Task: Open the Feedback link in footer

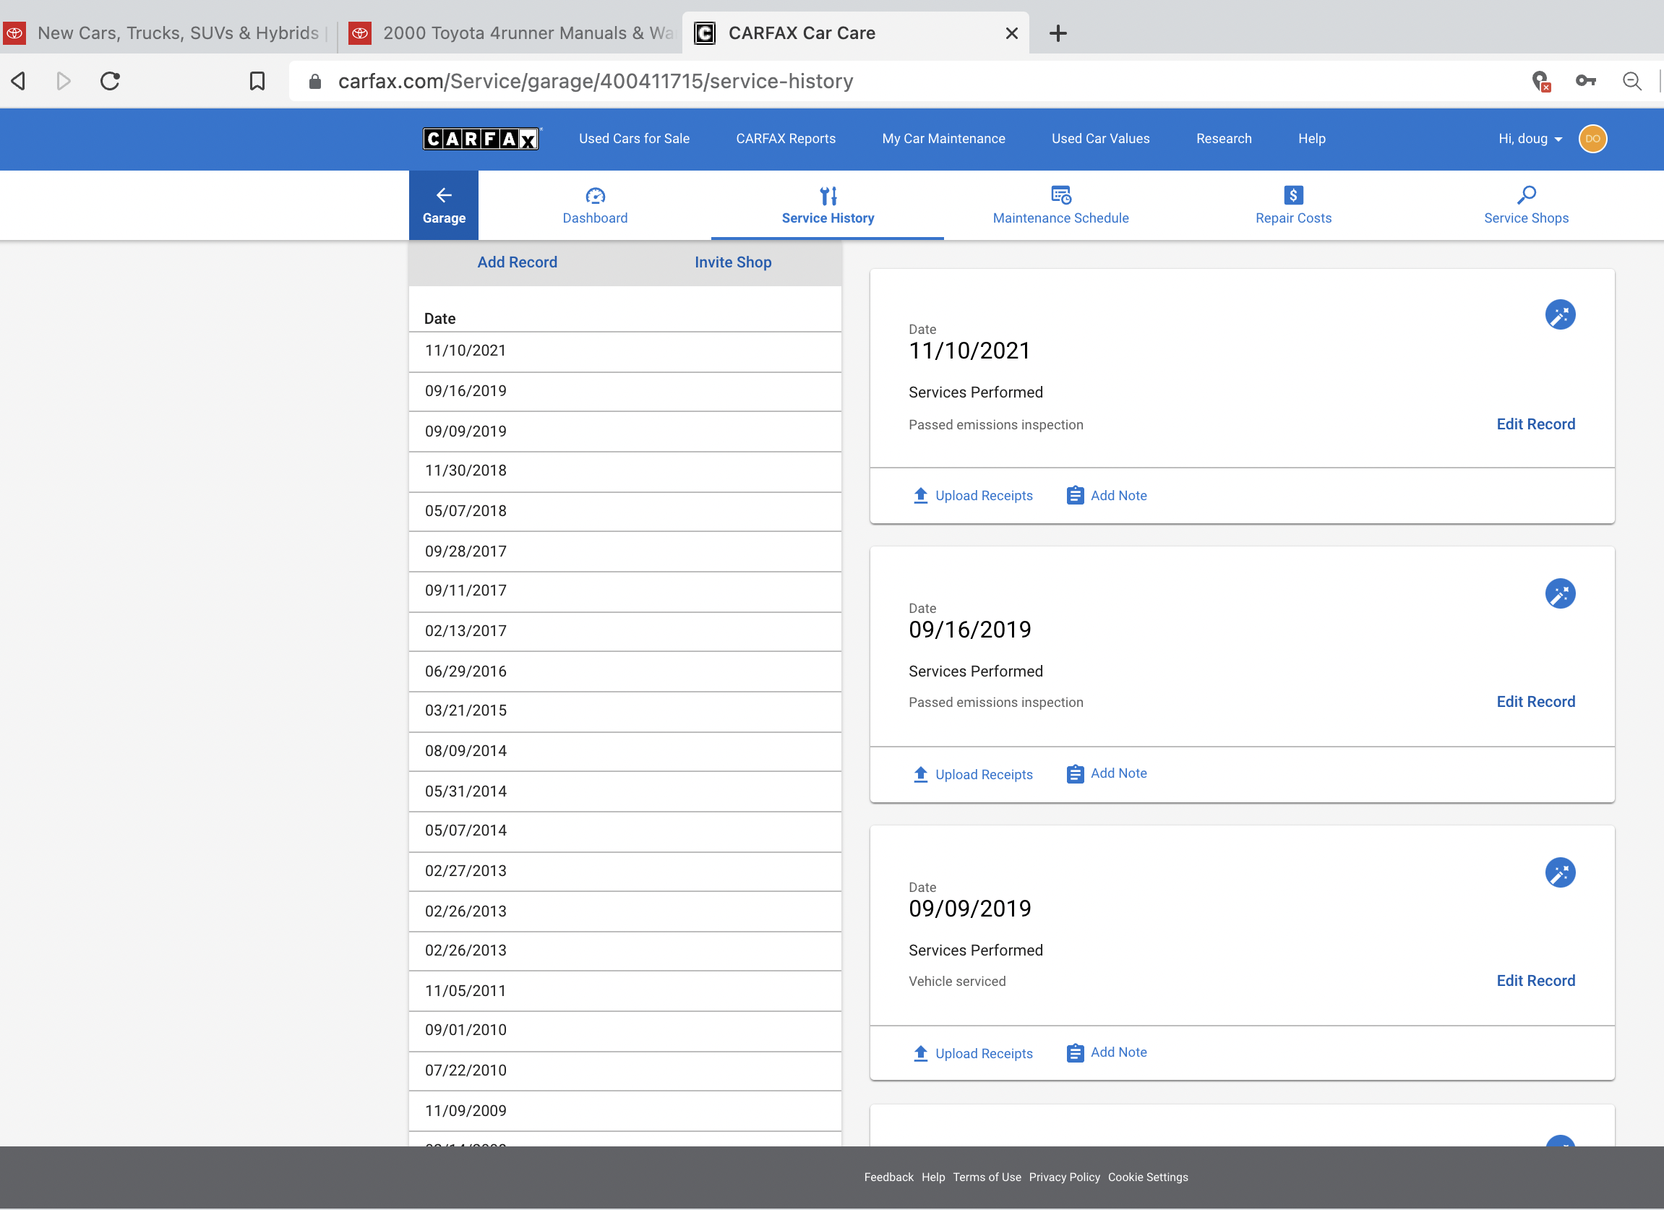Action: 888,1177
